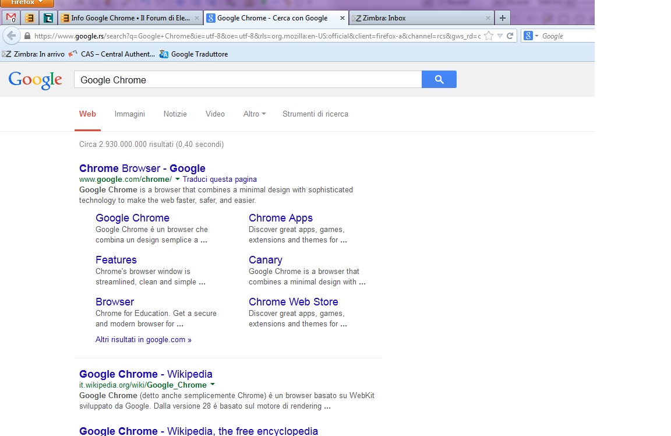Open the Google Traduttore bookmark

tap(199, 54)
